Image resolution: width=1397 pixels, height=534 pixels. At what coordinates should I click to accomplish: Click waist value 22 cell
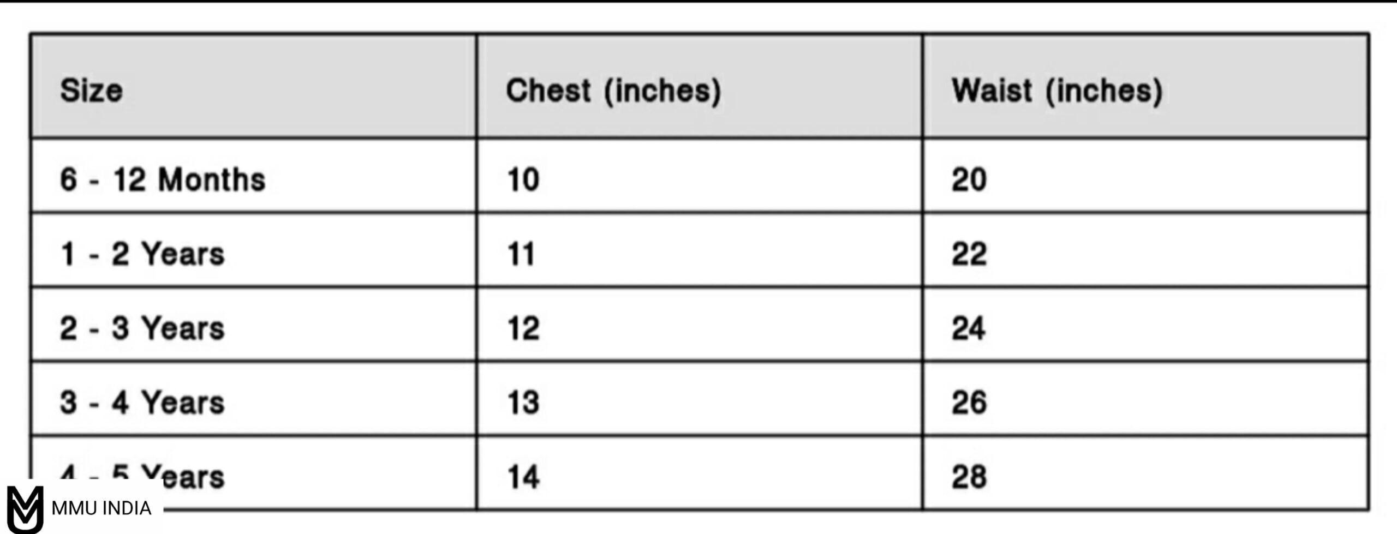click(x=969, y=254)
